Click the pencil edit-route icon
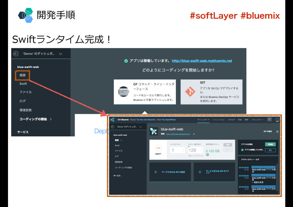Viewport: 293px width, 207px height. point(194,134)
